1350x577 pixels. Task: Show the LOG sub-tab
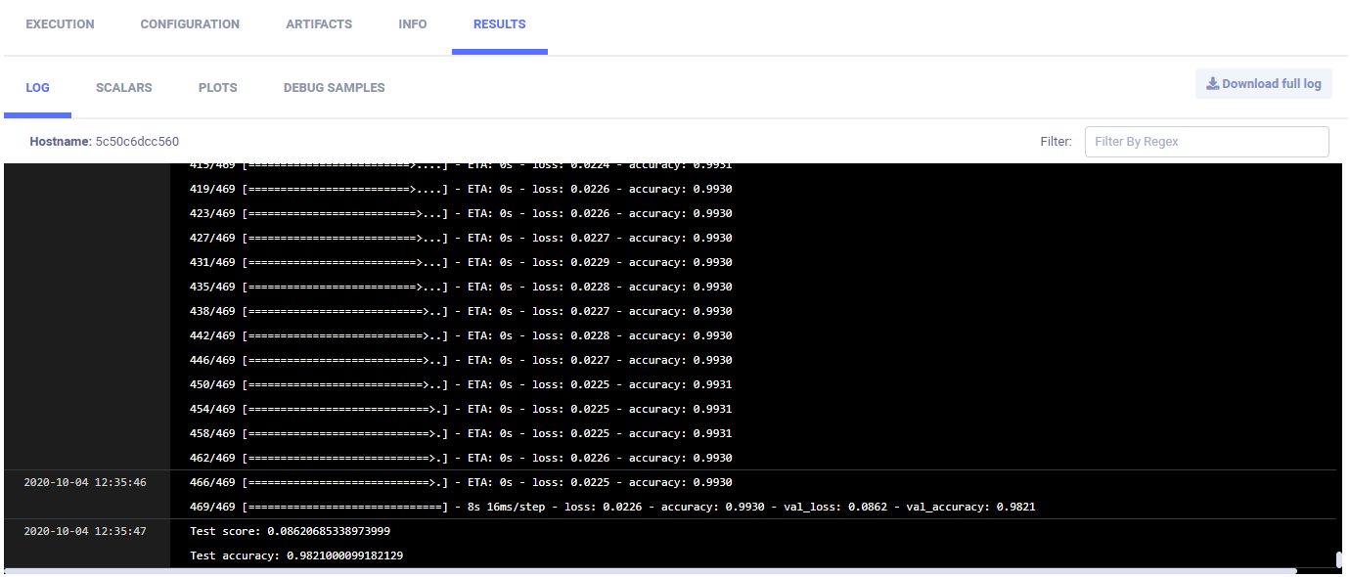tap(37, 88)
